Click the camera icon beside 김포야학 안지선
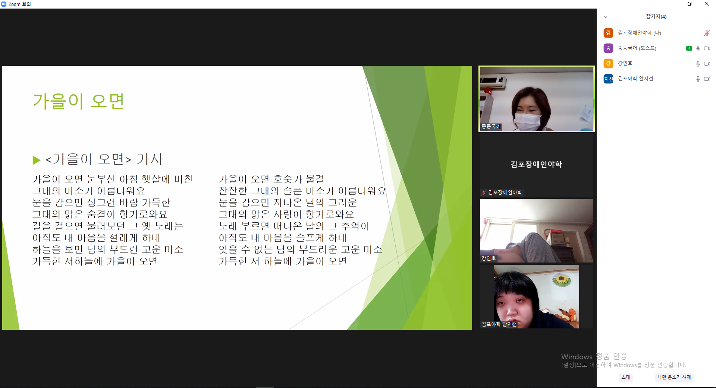The height and width of the screenshot is (388, 716). pos(707,79)
